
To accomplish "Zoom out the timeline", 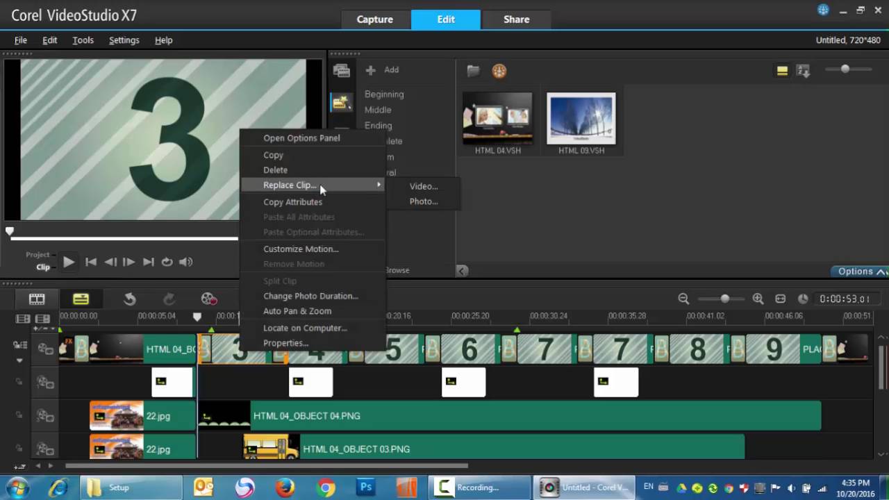I will pos(683,299).
